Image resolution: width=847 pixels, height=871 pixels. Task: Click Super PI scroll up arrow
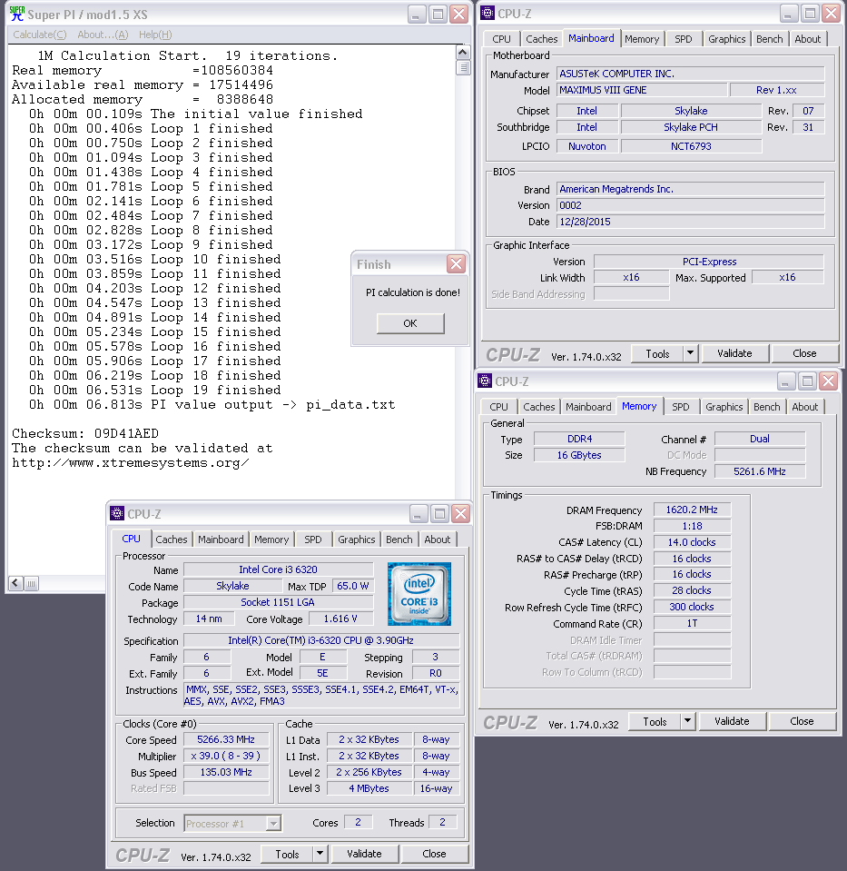click(463, 52)
